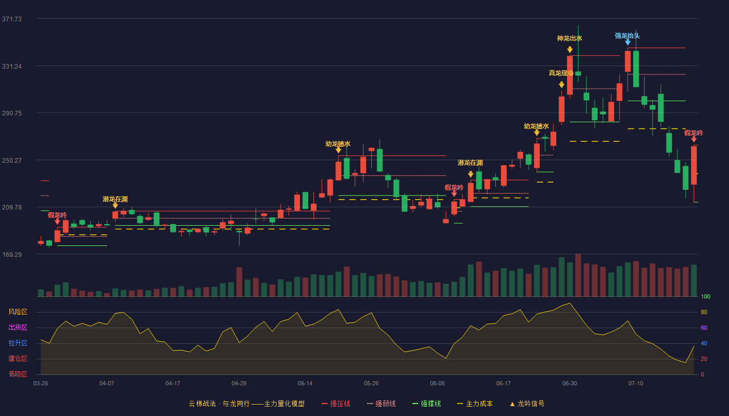This screenshot has width=729, height=416.
Task: Click the 低吸区 zone label
Action: pos(18,374)
